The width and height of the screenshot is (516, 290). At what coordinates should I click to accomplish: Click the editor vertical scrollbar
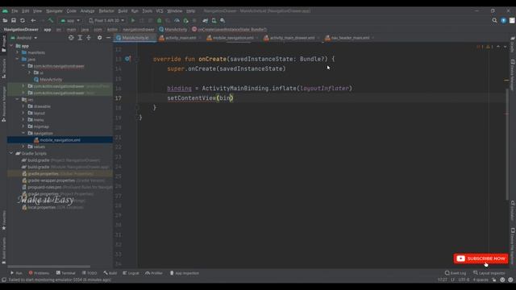click(507, 145)
